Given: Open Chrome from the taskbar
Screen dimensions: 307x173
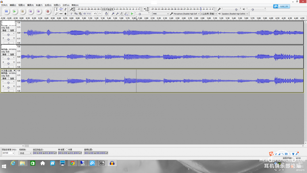Looking at the screenshot, I should [72, 163].
